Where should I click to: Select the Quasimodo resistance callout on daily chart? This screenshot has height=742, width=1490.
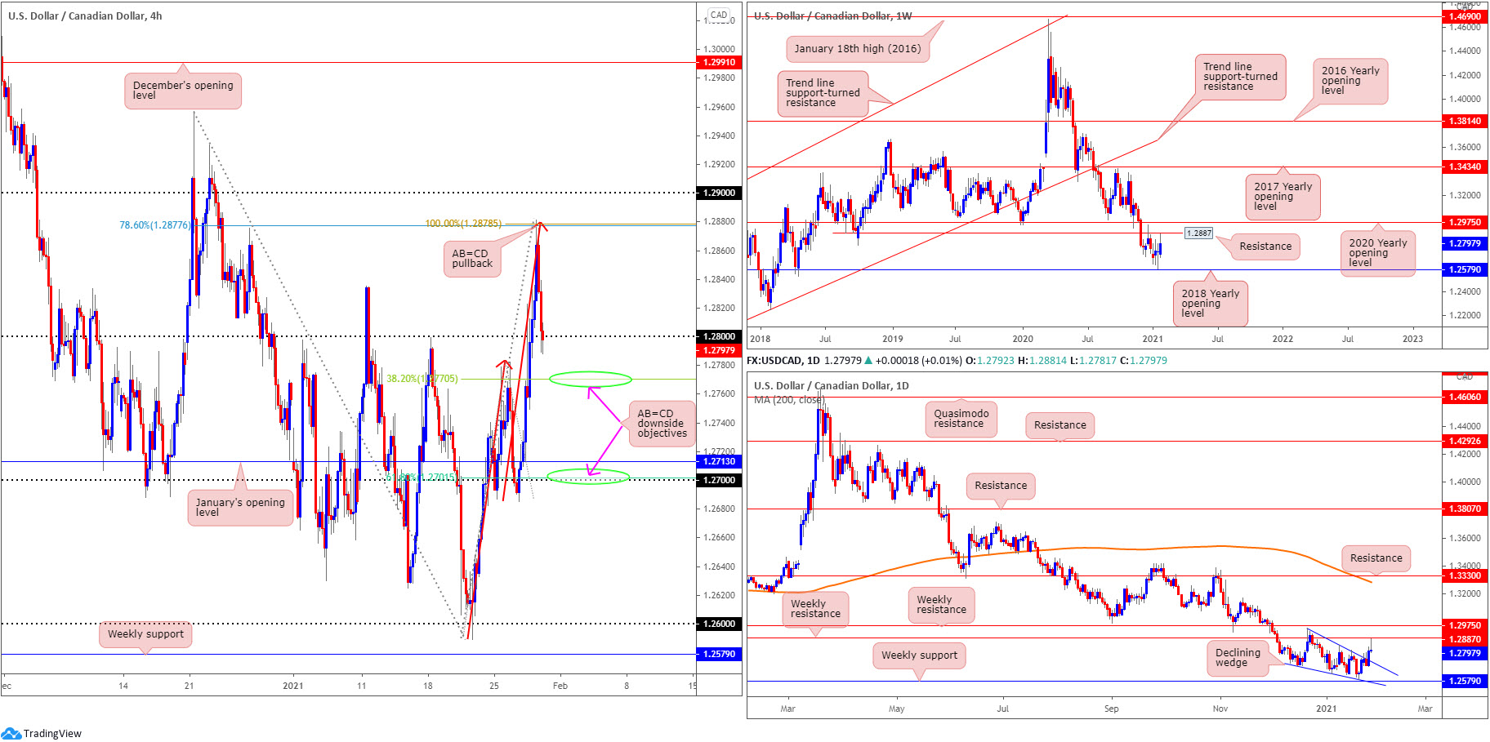pos(961,419)
